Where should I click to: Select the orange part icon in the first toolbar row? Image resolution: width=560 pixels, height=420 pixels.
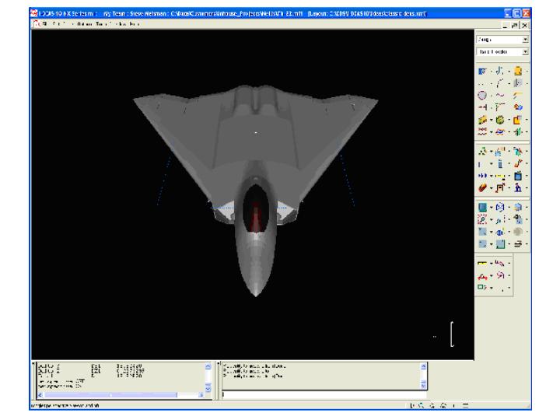[x=518, y=71]
